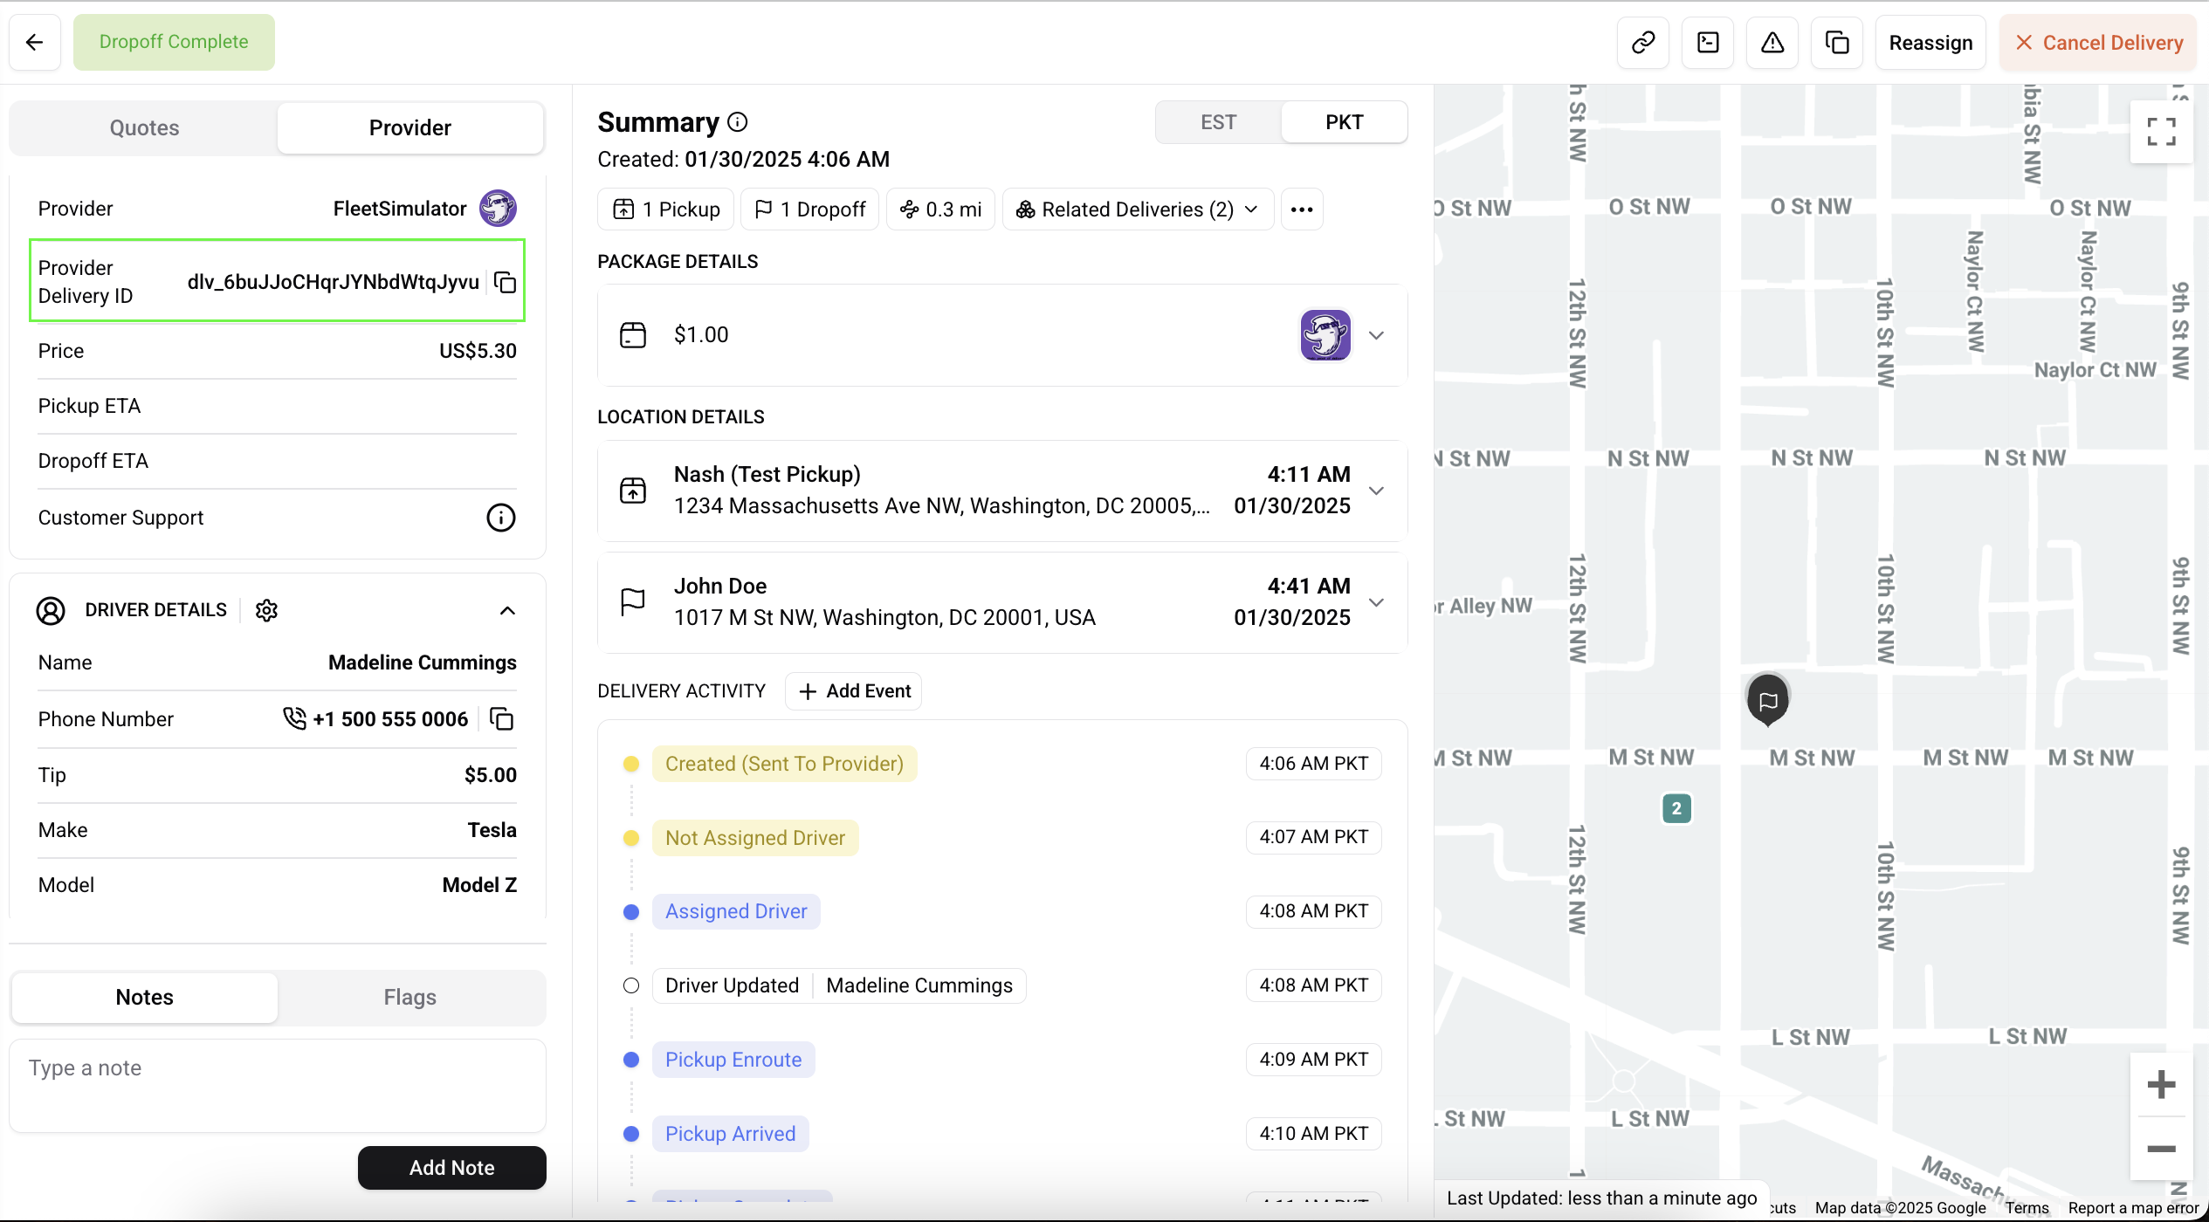Click the Summary info icon
The image size is (2209, 1222).
click(738, 122)
